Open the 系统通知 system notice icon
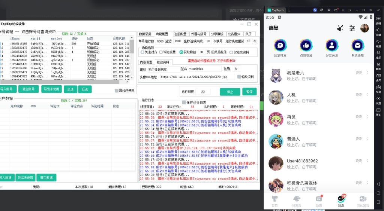Screen dimensions: 384x211 (x=357, y=46)
